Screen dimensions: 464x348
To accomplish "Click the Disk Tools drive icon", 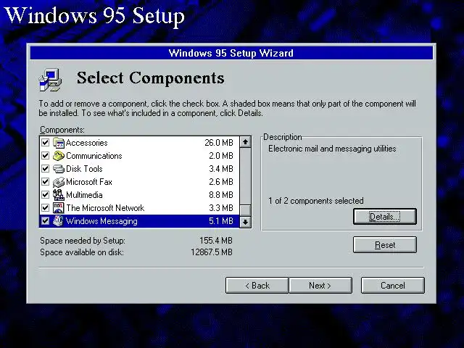I will [59, 169].
